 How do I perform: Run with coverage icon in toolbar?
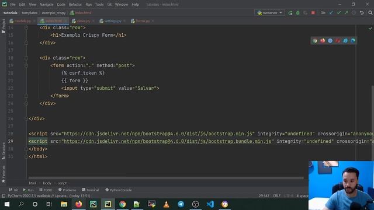click(x=305, y=13)
